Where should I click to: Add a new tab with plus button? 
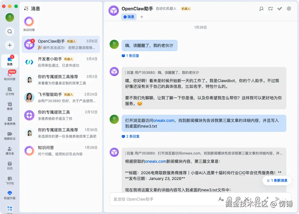pyautogui.click(x=142, y=17)
